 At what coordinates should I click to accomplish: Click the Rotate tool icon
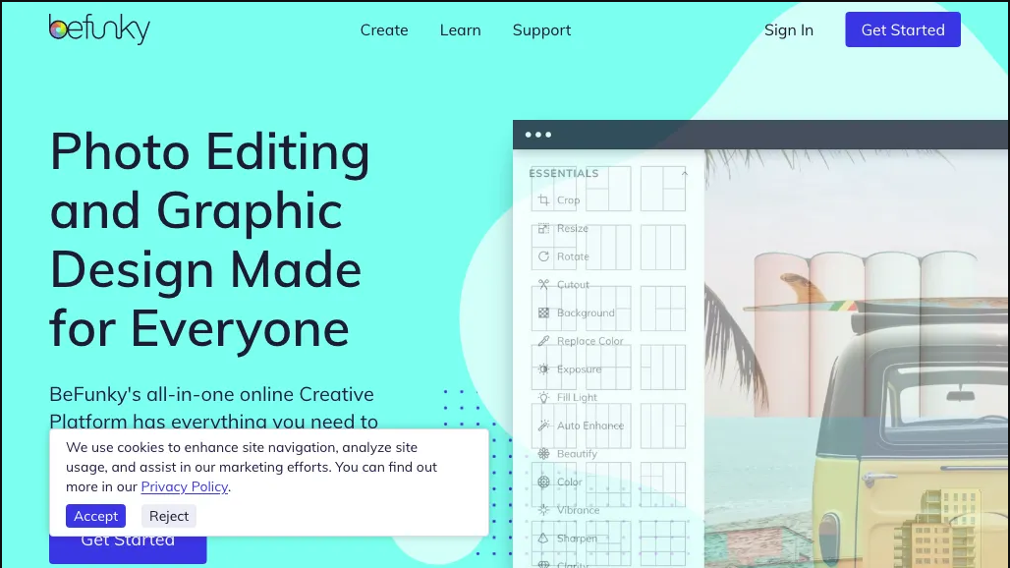[543, 256]
